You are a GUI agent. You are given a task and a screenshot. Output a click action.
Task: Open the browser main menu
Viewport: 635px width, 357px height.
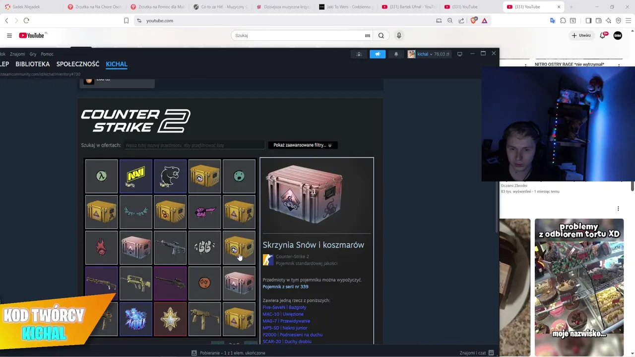628,20
